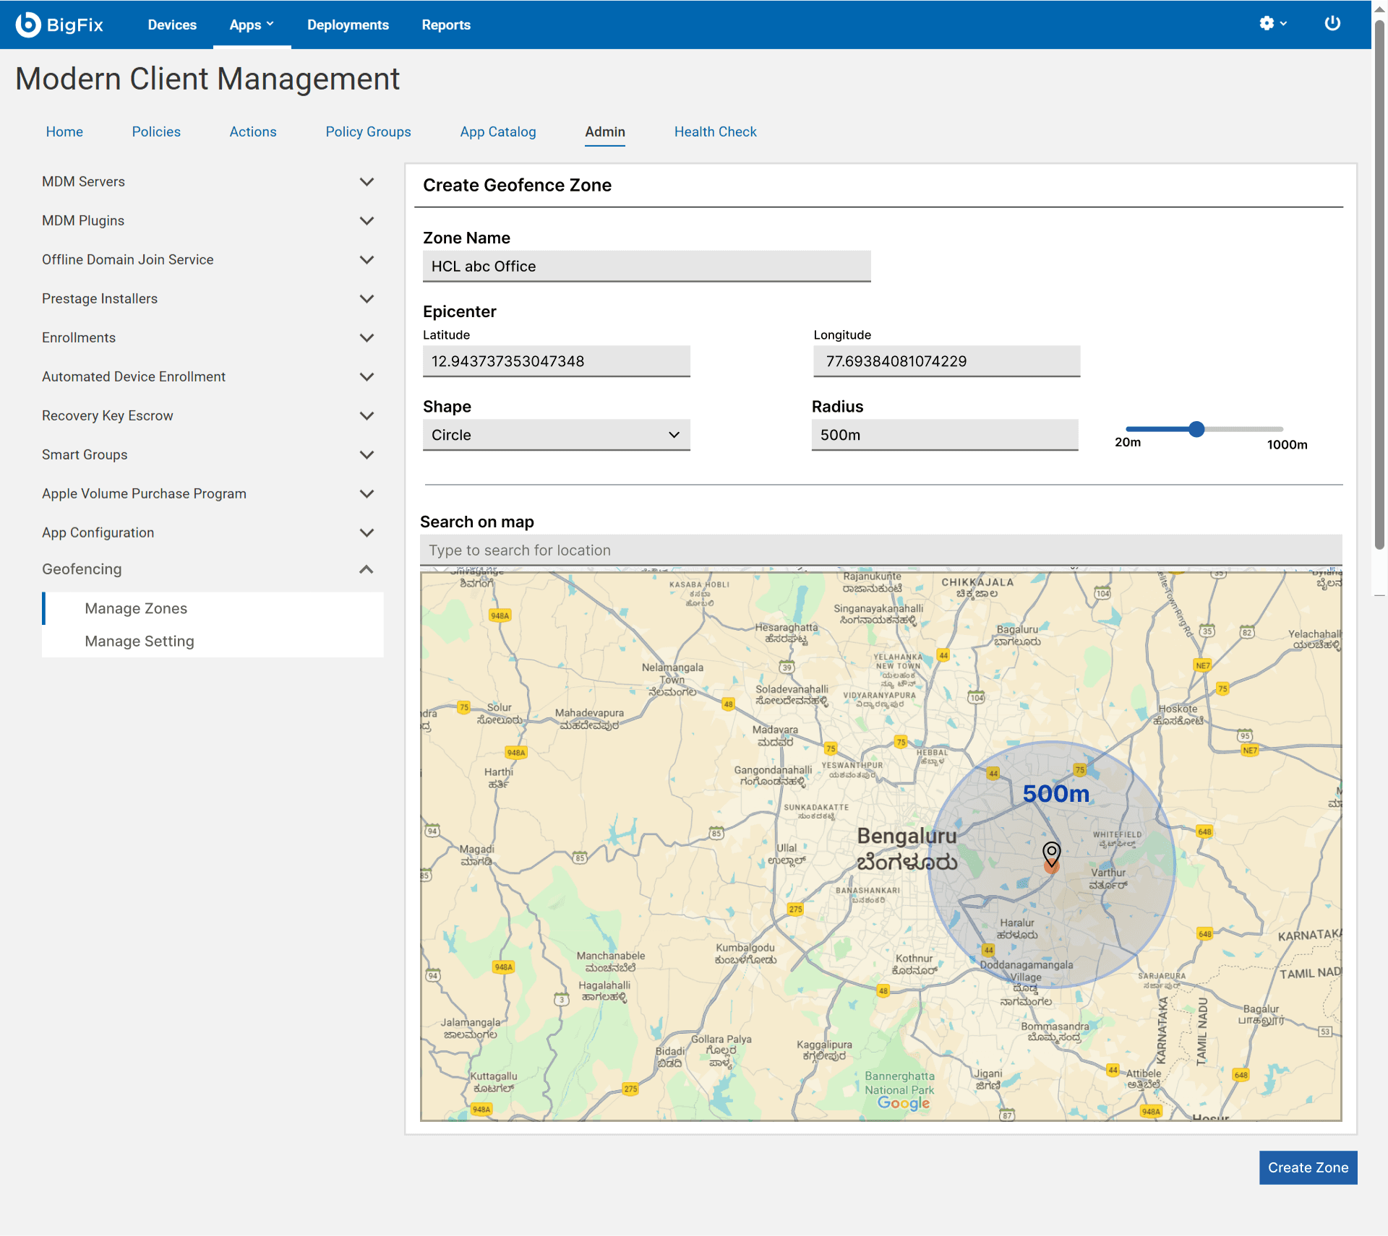Switch to the Actions tab
The image size is (1388, 1236).
tap(253, 131)
